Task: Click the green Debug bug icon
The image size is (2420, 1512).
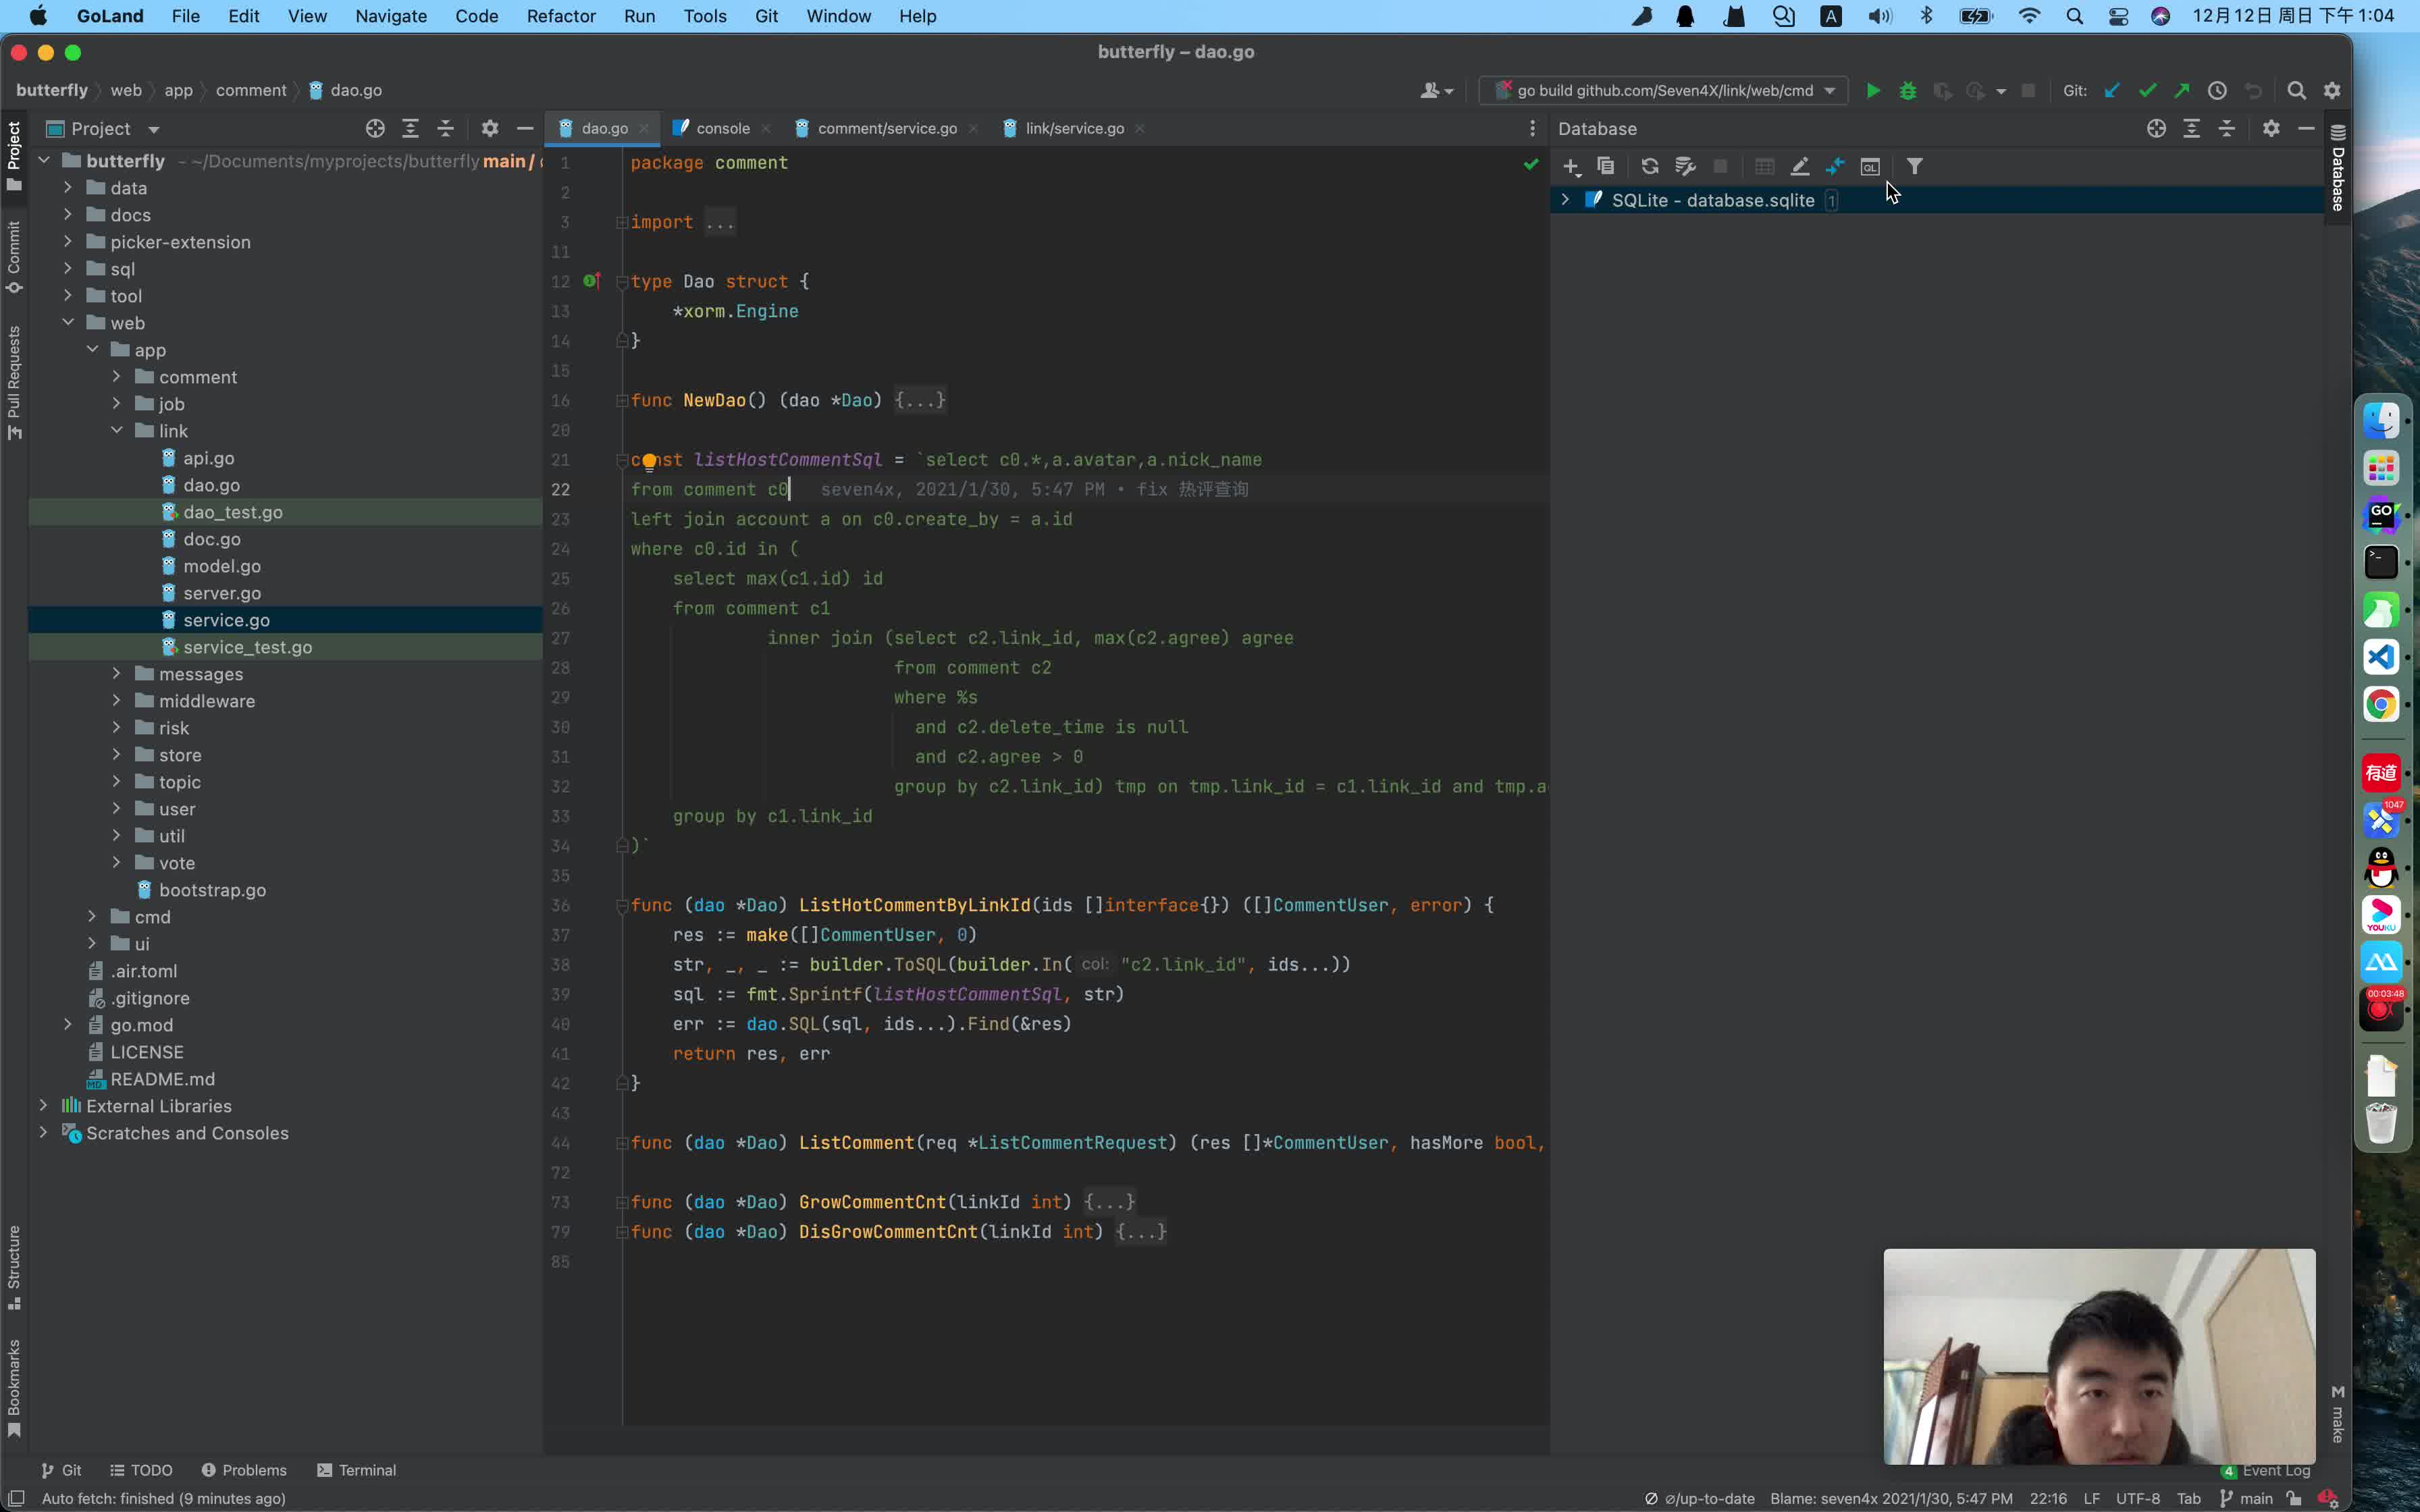Action: pos(1907,91)
